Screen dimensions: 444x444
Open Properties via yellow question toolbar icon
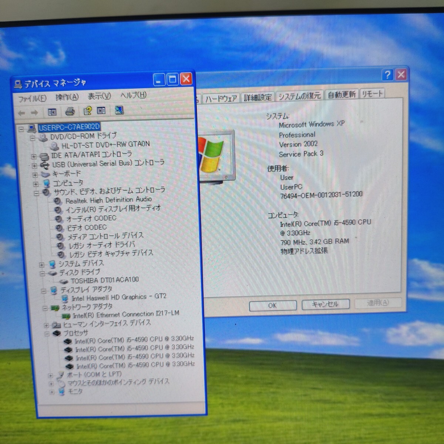pyautogui.click(x=88, y=111)
